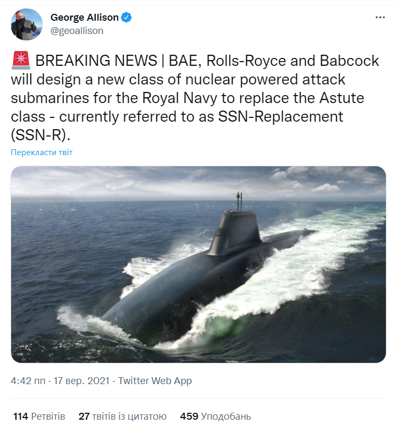This screenshot has width=396, height=425.
Task: View the 114 Ретвітів list
Action: 39,416
